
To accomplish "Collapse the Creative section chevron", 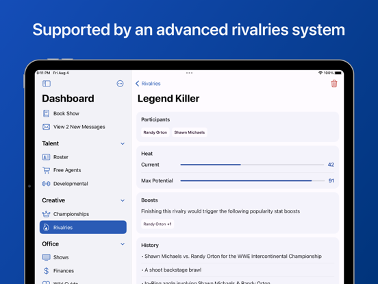I will 123,200.
